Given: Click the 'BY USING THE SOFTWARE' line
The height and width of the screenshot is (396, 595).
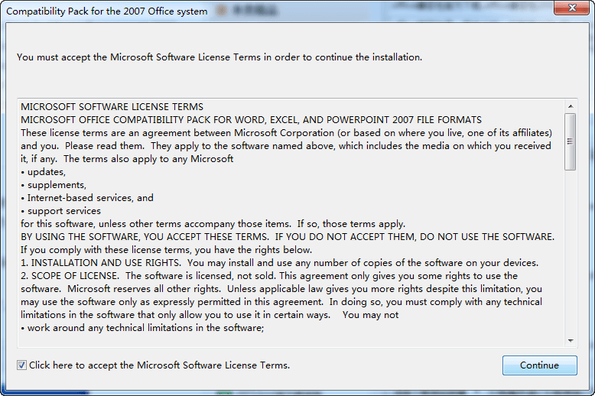Looking at the screenshot, I should pos(288,237).
